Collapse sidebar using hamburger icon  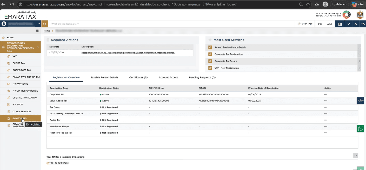37,31
